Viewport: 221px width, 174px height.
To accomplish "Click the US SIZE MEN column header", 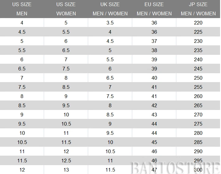I will [x=22, y=9].
